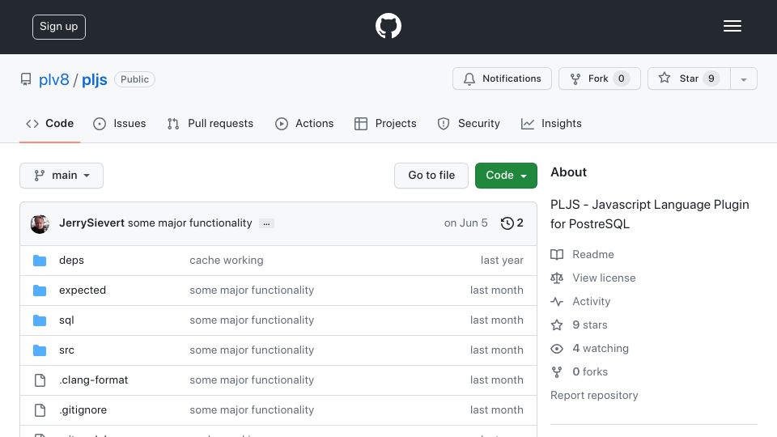Click last year timestamp for deps
This screenshot has width=777, height=437.
(502, 260)
